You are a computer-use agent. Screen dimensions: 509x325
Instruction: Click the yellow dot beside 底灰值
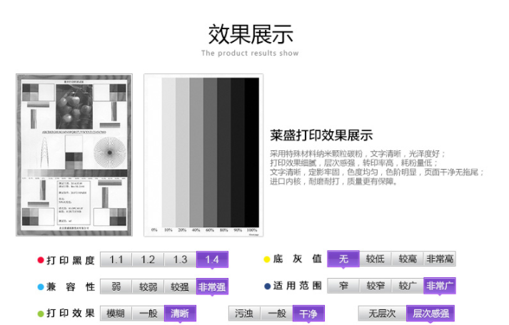pos(267,259)
